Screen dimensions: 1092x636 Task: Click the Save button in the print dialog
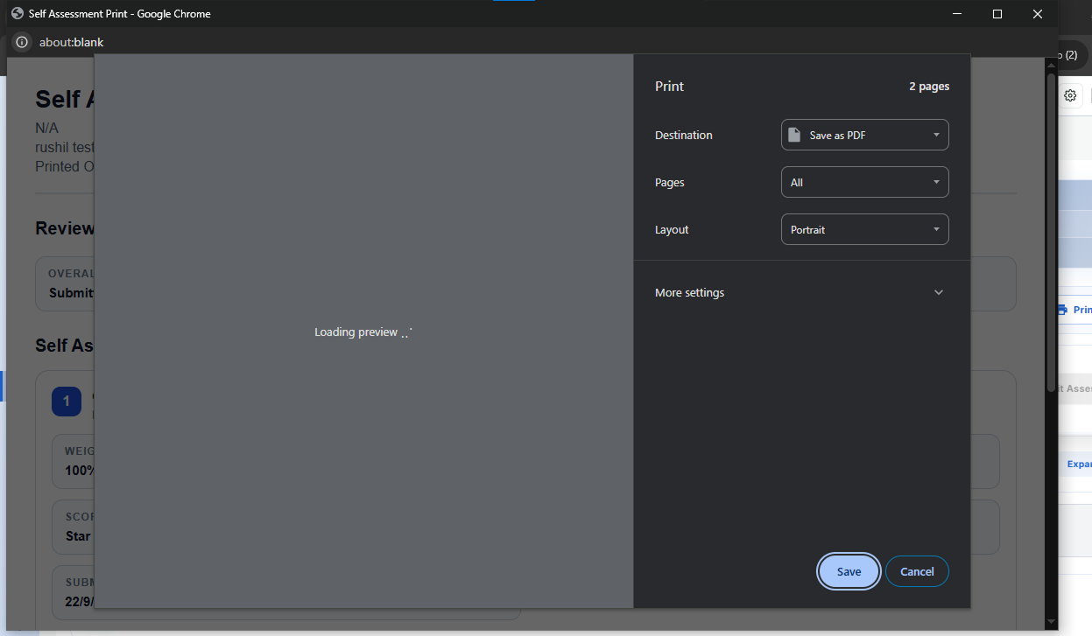click(849, 571)
